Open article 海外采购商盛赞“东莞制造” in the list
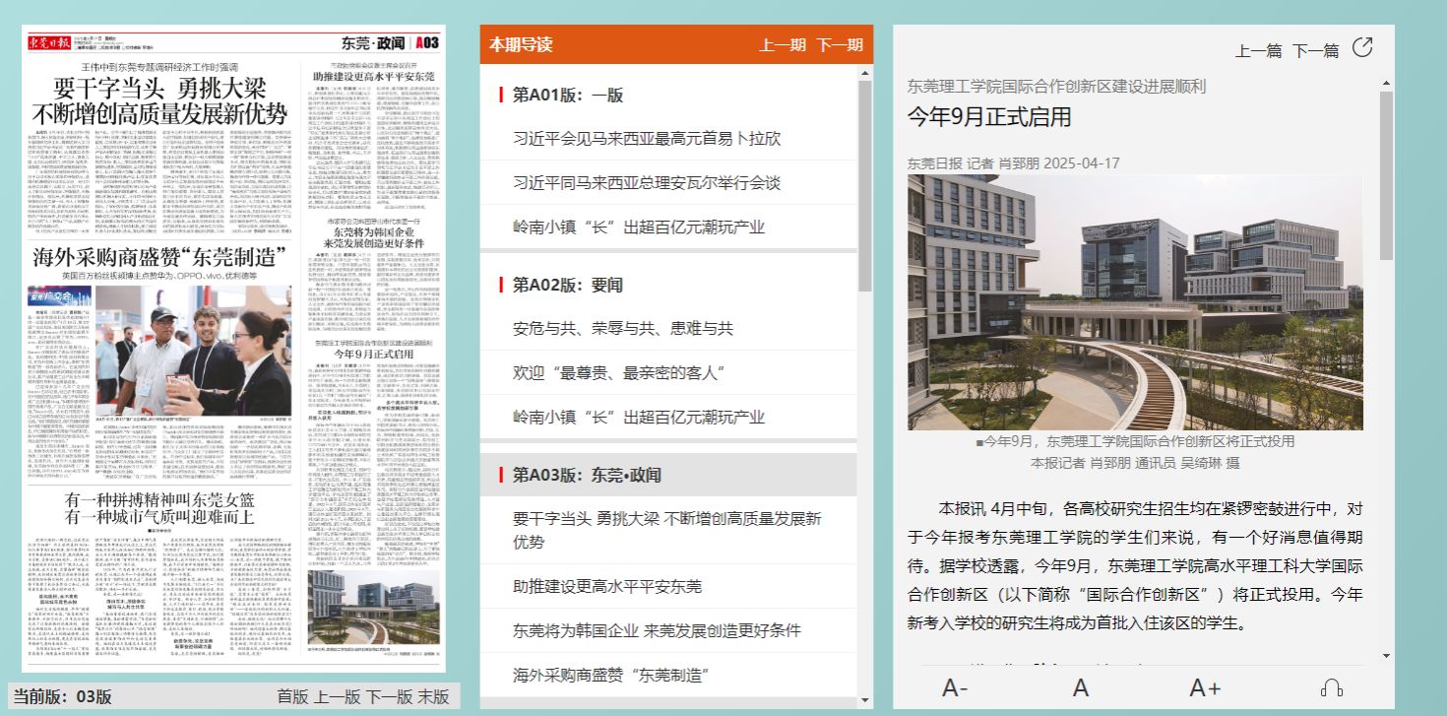This screenshot has height=716, width=1447. 611,675
